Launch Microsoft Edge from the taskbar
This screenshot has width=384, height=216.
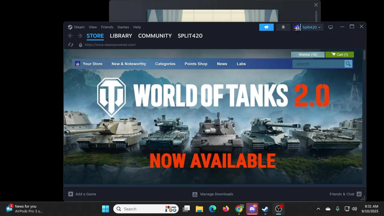[x=213, y=209]
